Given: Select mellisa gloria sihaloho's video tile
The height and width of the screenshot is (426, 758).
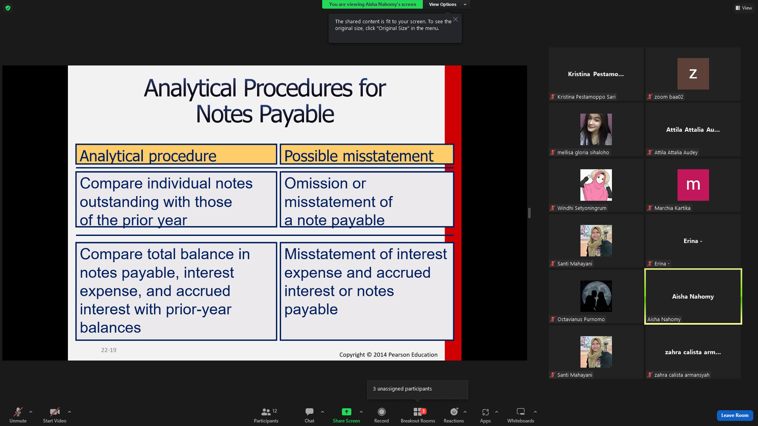Looking at the screenshot, I should coord(596,129).
